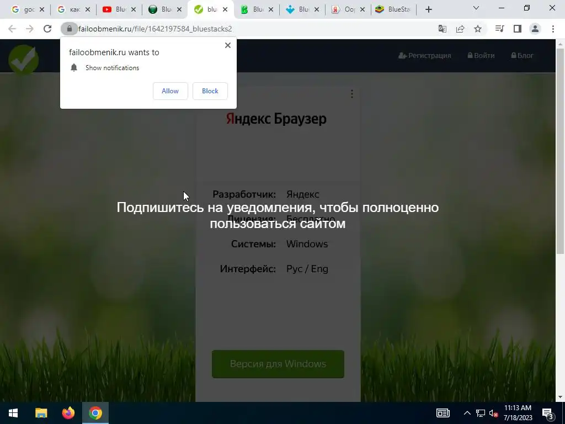Open the taskbar clock and date
Image resolution: width=565 pixels, height=424 pixels.
tap(518, 413)
